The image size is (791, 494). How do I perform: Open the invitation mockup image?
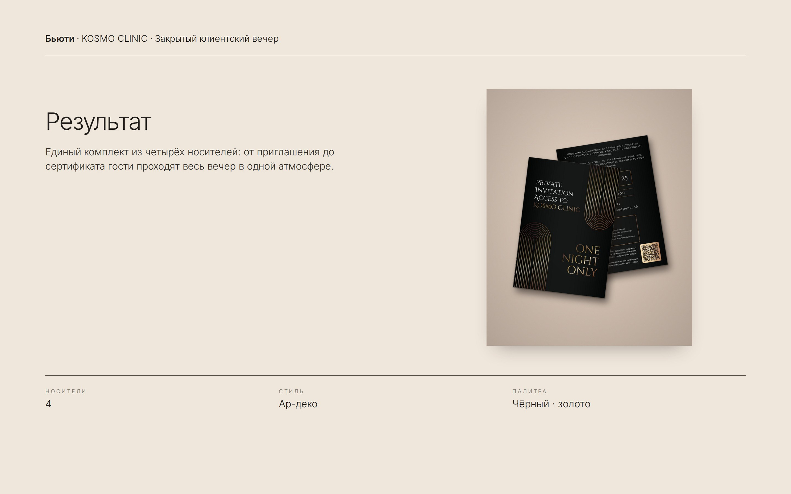coord(589,217)
